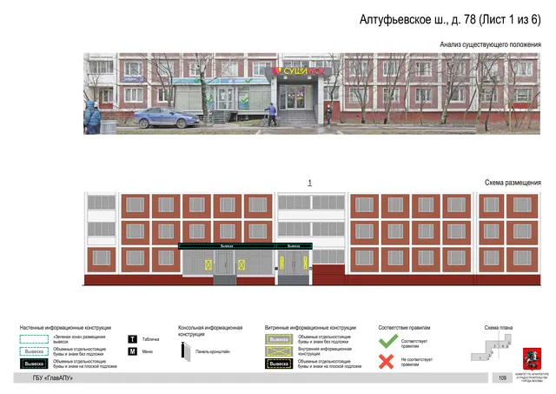This screenshot has height=394, width=556.
Task: Click heading 'Витринные информационные конструкции'
Action: pyautogui.click(x=310, y=328)
